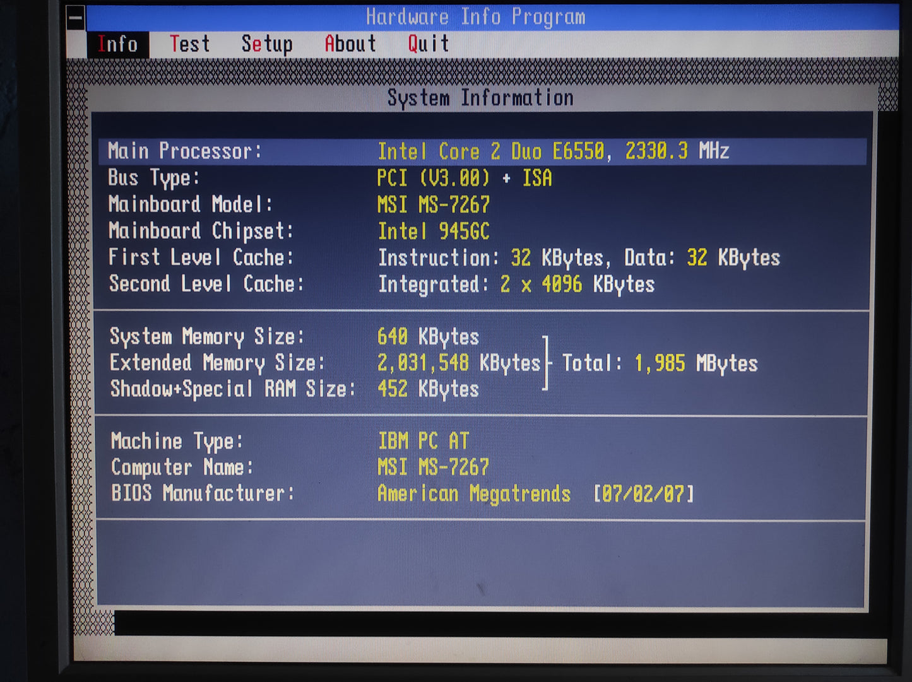Select Quit in the menu bar
This screenshot has height=682, width=912.
pos(428,45)
